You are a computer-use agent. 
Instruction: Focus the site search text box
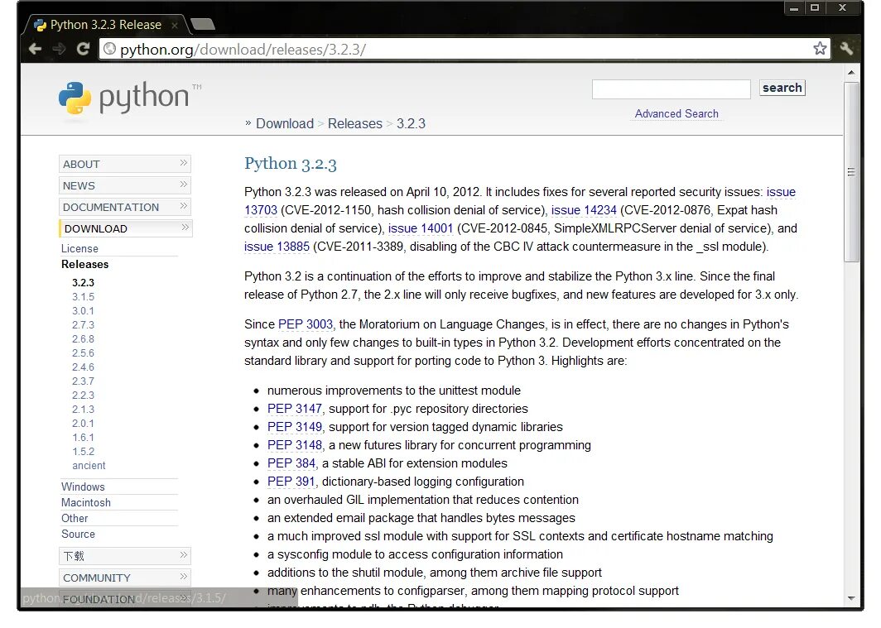click(671, 89)
